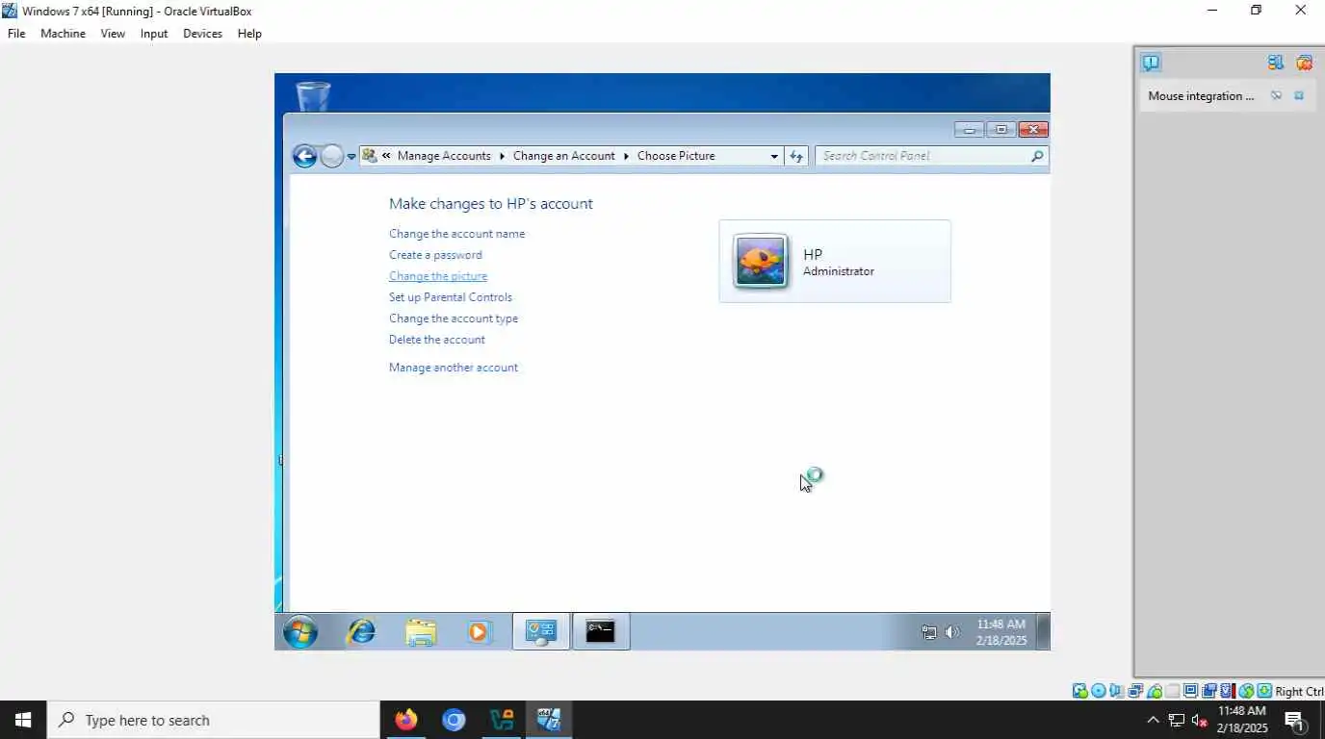Open the address bar history dropdown
Screen dimensions: 1325x739
click(x=774, y=156)
